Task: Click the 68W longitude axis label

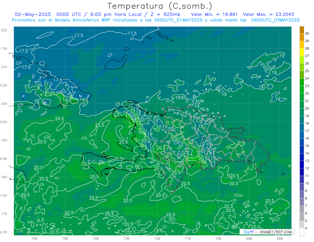Action: point(280,238)
